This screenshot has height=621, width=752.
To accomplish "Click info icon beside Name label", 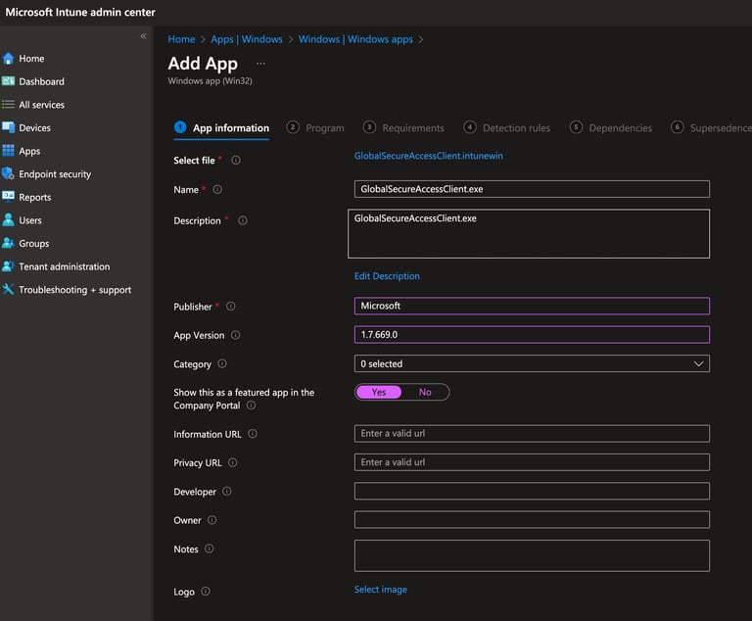I will (217, 190).
